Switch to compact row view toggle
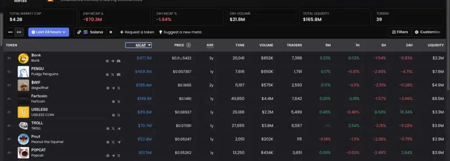The image size is (450, 161). point(11,32)
